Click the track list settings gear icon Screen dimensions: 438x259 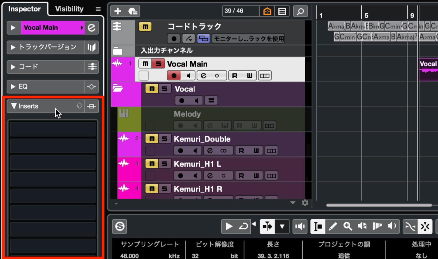click(305, 203)
